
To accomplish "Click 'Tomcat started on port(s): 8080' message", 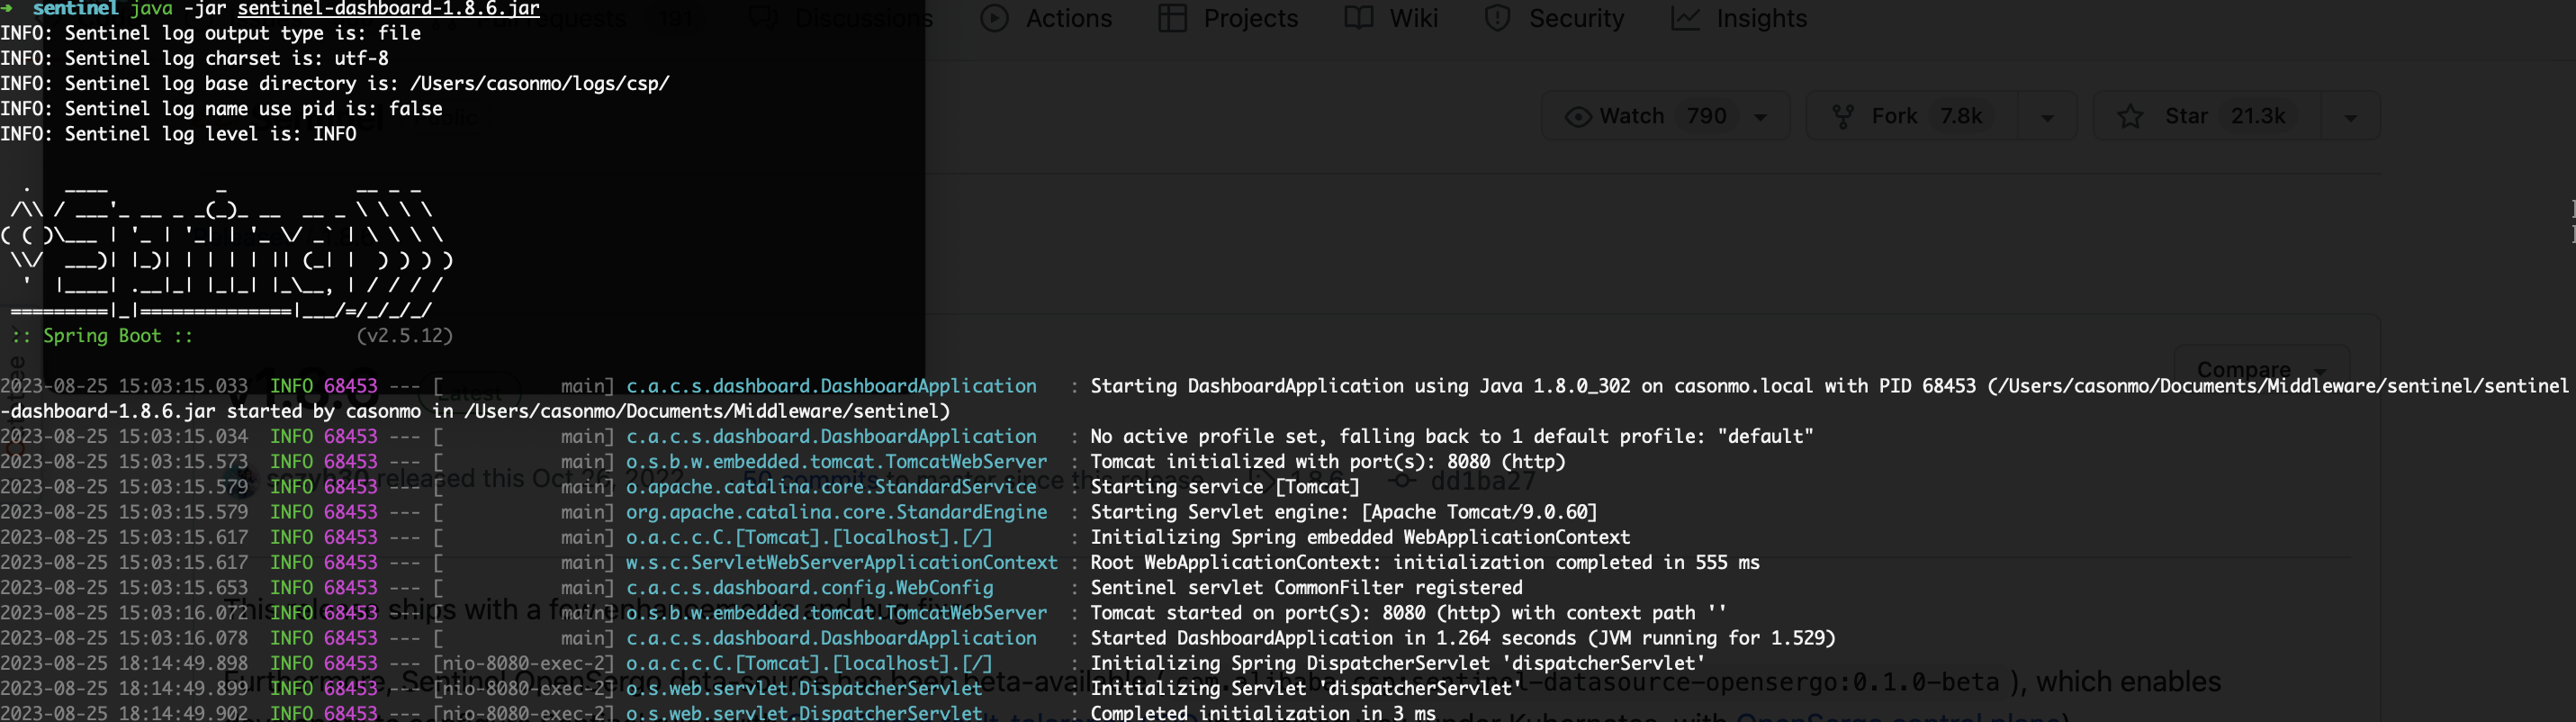I will (x=1409, y=612).
